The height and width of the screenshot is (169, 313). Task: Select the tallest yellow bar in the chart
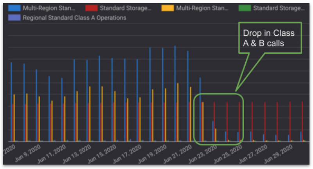pos(178,112)
